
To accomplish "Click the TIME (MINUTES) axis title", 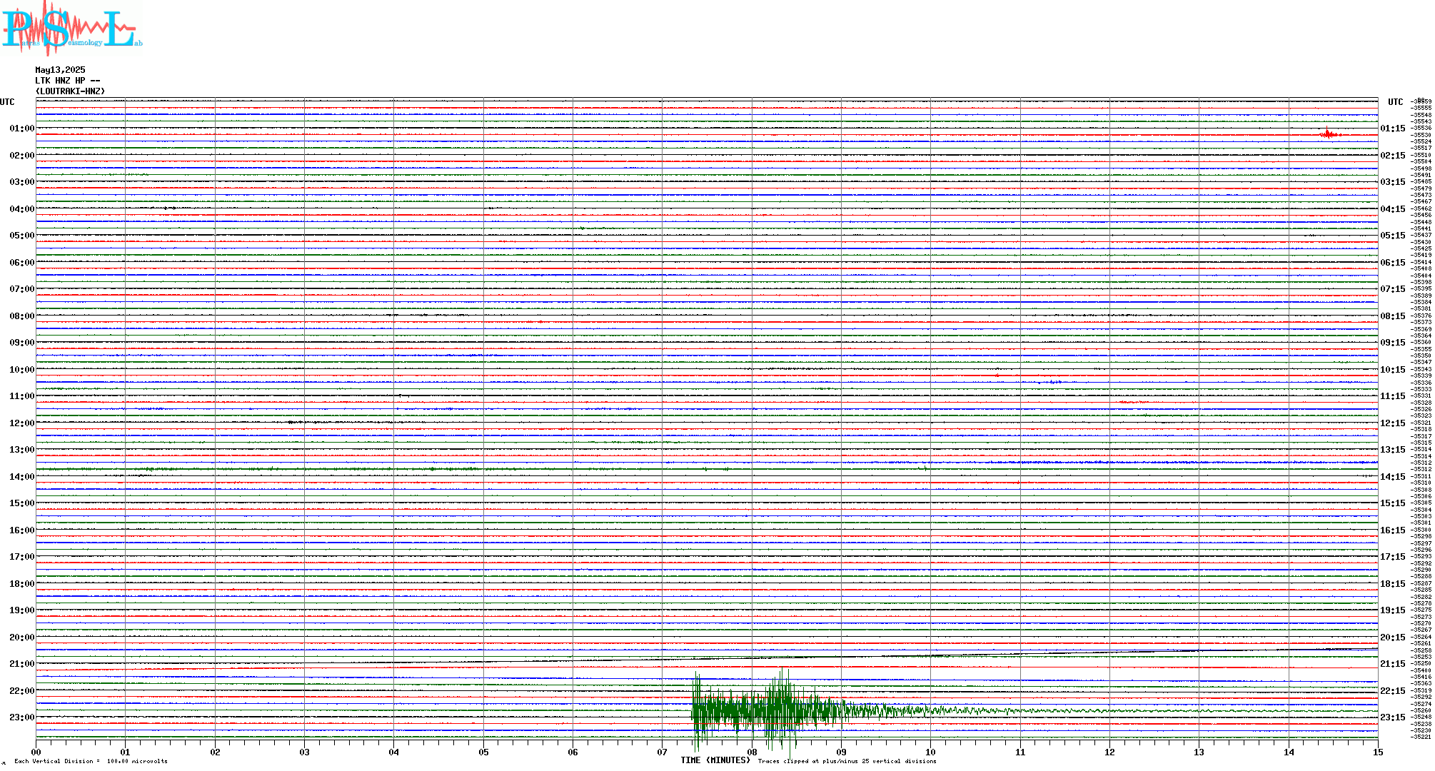I will click(715, 760).
